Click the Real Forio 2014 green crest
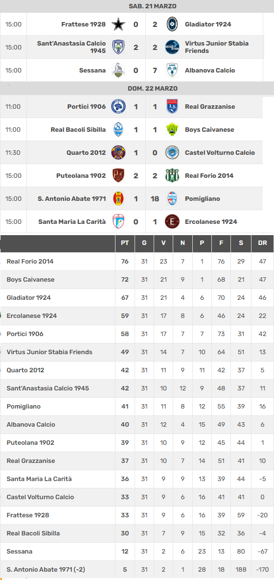Screen dimensions: 274x580 point(172,175)
